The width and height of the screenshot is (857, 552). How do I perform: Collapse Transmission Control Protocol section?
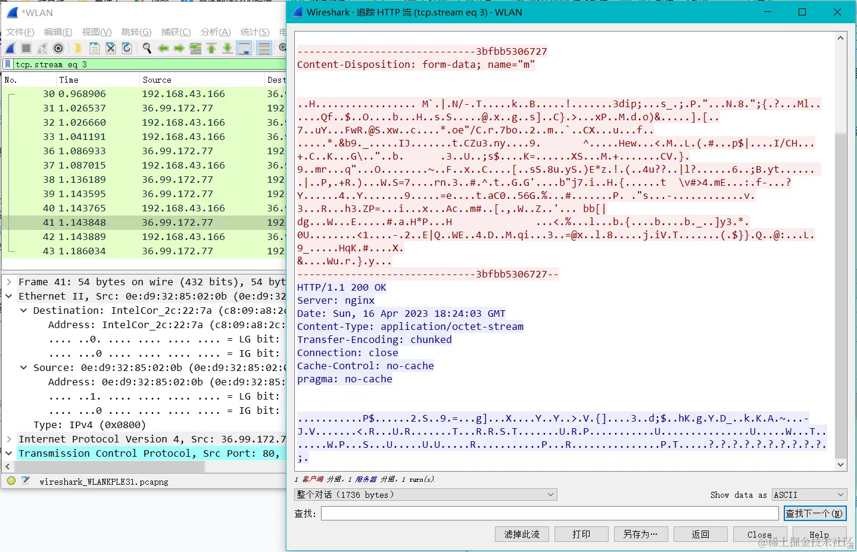(x=9, y=453)
